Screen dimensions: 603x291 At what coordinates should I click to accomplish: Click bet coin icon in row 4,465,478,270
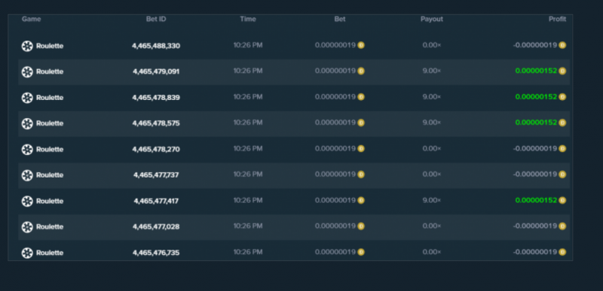click(361, 149)
